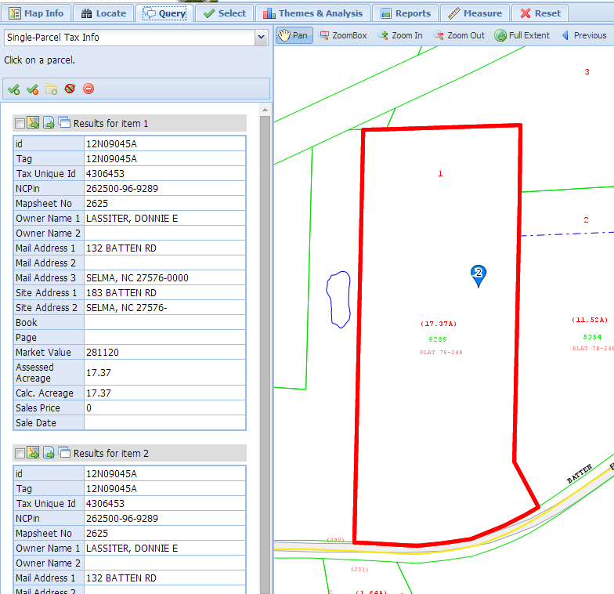Click the Full Extent button

point(522,35)
